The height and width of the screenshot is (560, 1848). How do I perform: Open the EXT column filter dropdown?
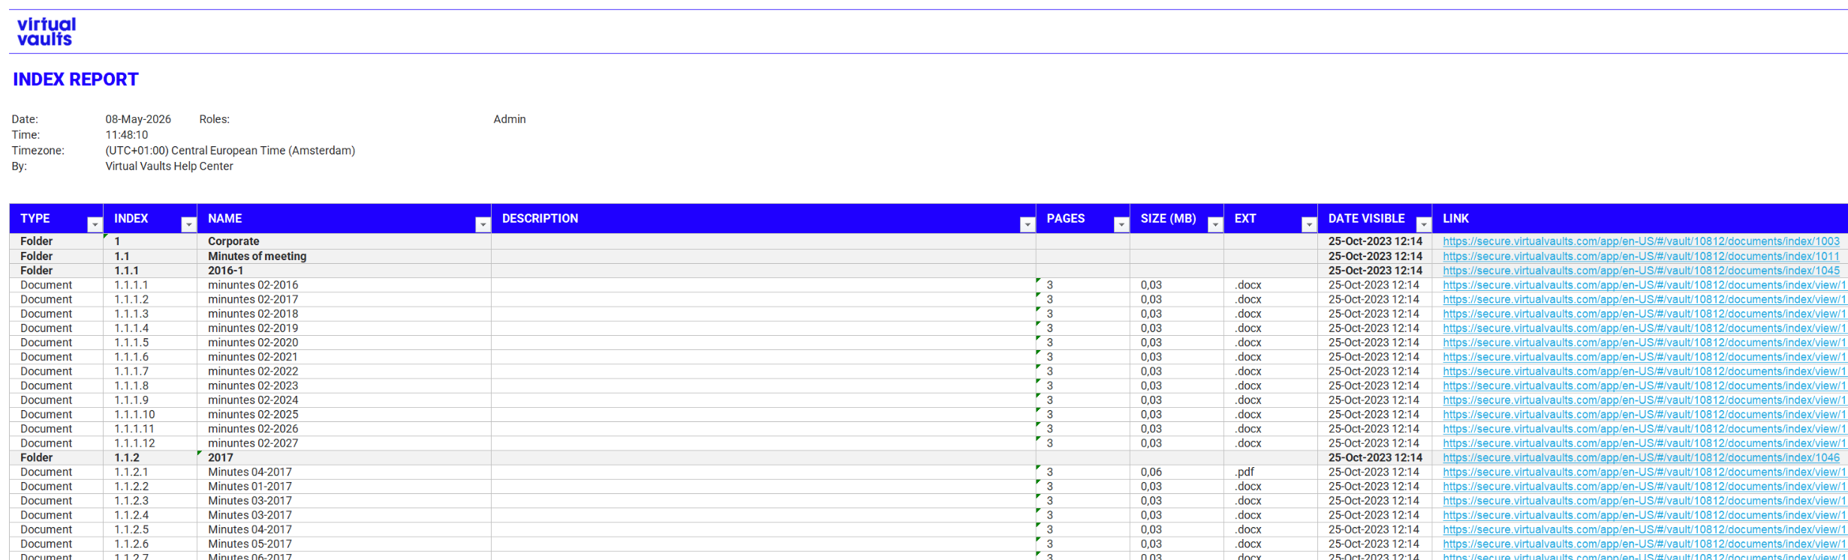(1308, 224)
